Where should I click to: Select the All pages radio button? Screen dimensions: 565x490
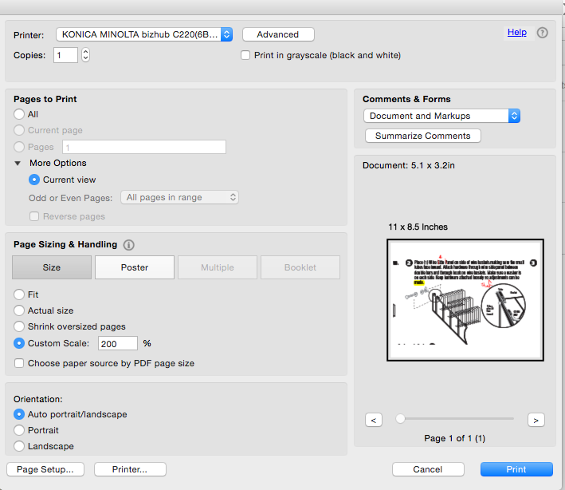19,114
